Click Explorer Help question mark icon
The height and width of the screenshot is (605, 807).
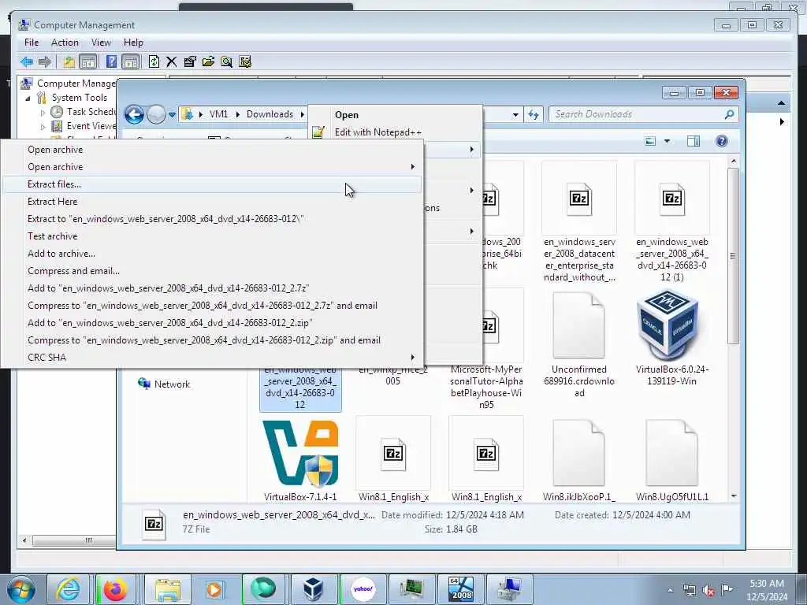point(722,141)
